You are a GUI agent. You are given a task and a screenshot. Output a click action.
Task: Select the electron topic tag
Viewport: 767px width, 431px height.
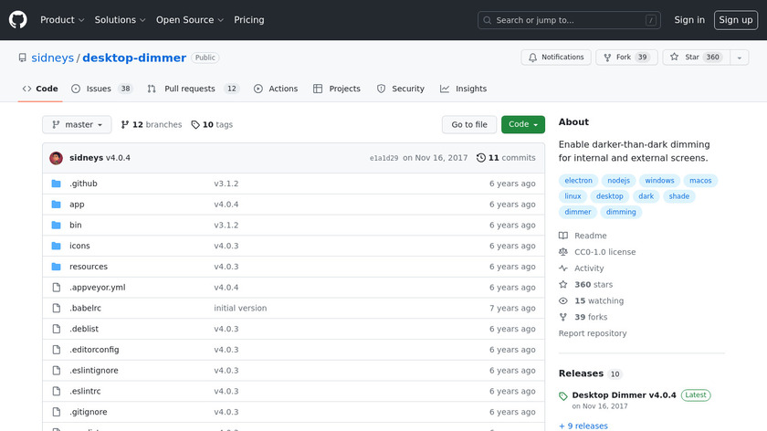[579, 181]
